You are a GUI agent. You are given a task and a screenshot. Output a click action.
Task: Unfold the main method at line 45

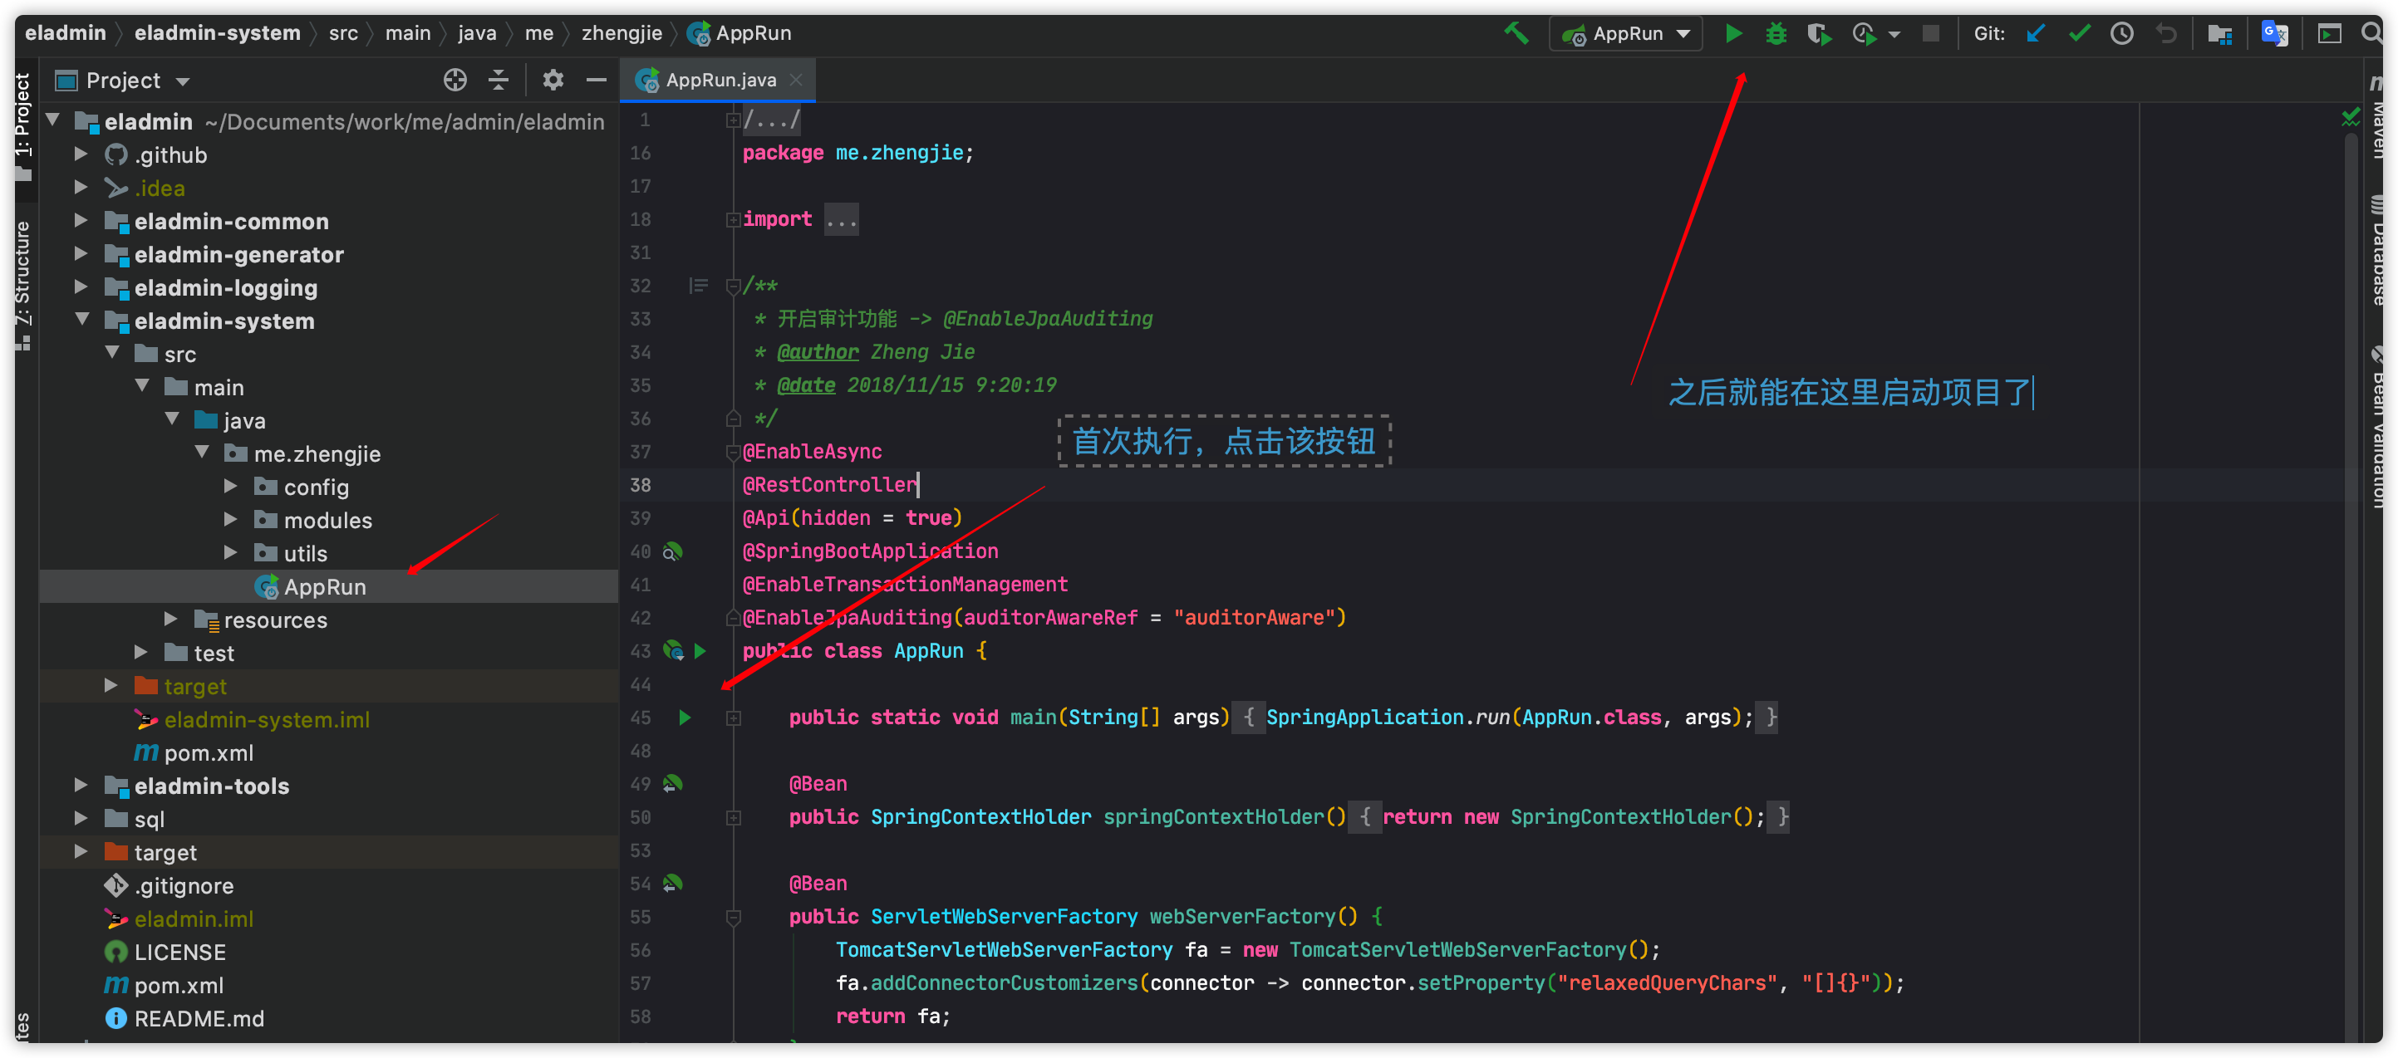click(x=733, y=718)
